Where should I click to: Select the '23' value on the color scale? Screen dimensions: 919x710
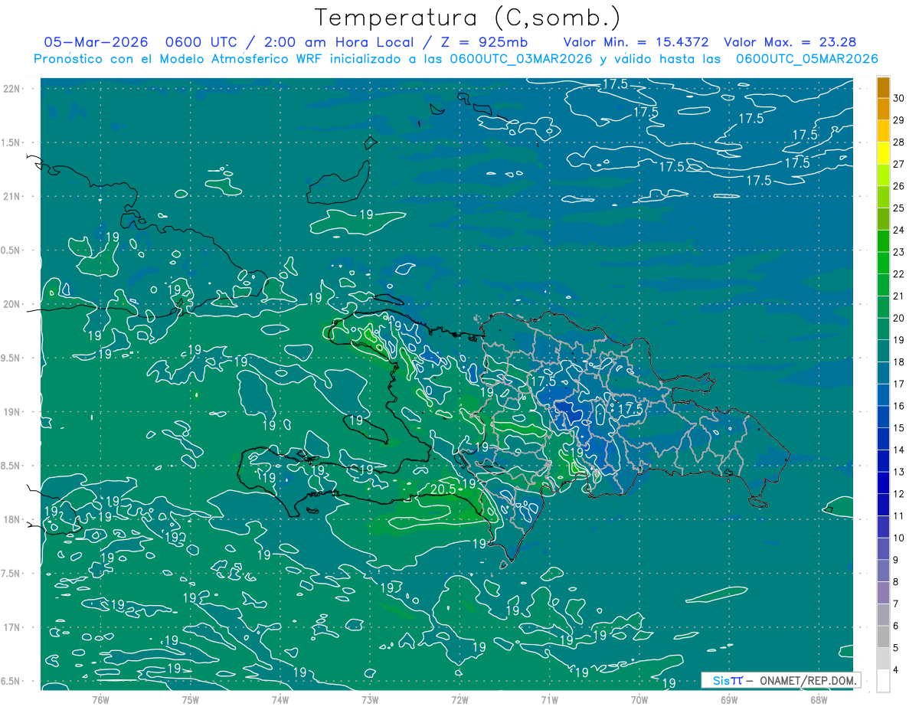tap(899, 251)
